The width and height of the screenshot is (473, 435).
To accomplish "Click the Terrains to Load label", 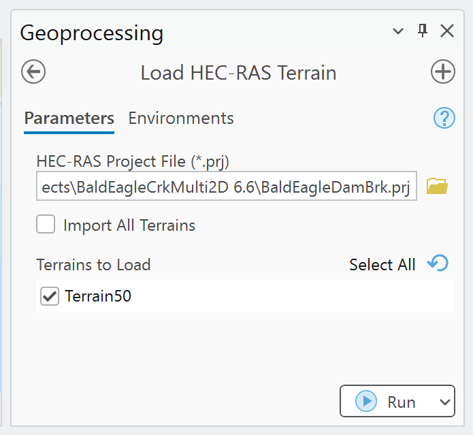I will (x=93, y=265).
